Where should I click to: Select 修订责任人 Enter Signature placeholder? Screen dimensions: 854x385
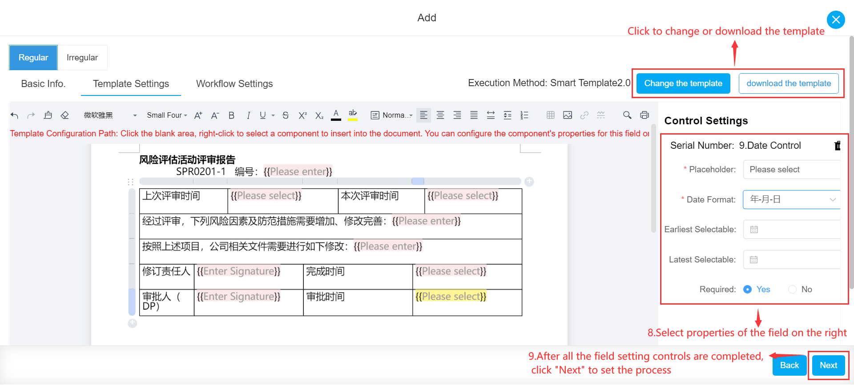click(x=238, y=271)
